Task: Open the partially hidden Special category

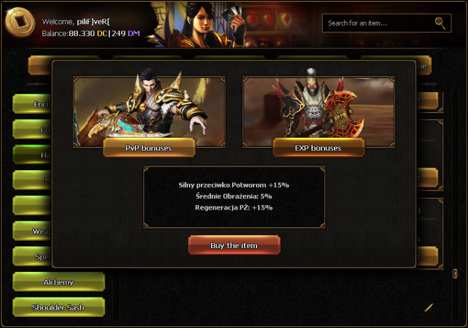Action: point(32,256)
